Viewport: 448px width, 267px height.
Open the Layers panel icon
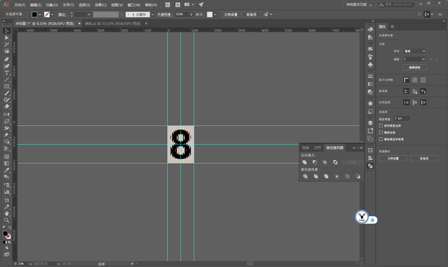click(370, 123)
